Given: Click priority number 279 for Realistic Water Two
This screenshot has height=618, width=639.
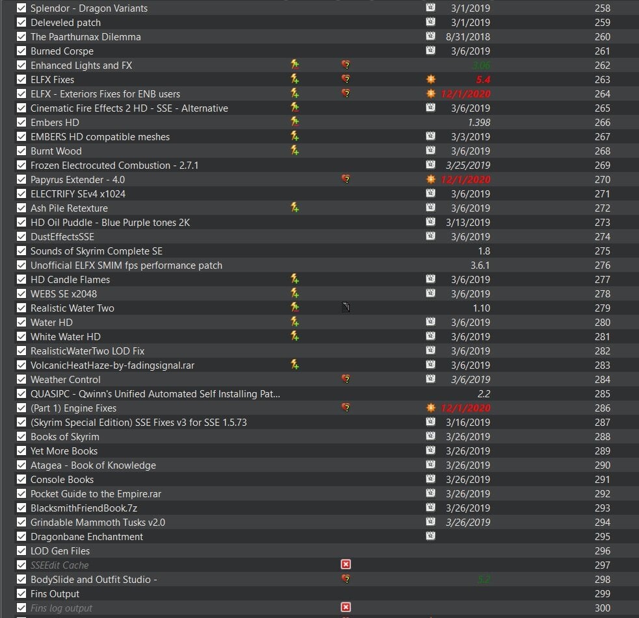Looking at the screenshot, I should pyautogui.click(x=603, y=308).
